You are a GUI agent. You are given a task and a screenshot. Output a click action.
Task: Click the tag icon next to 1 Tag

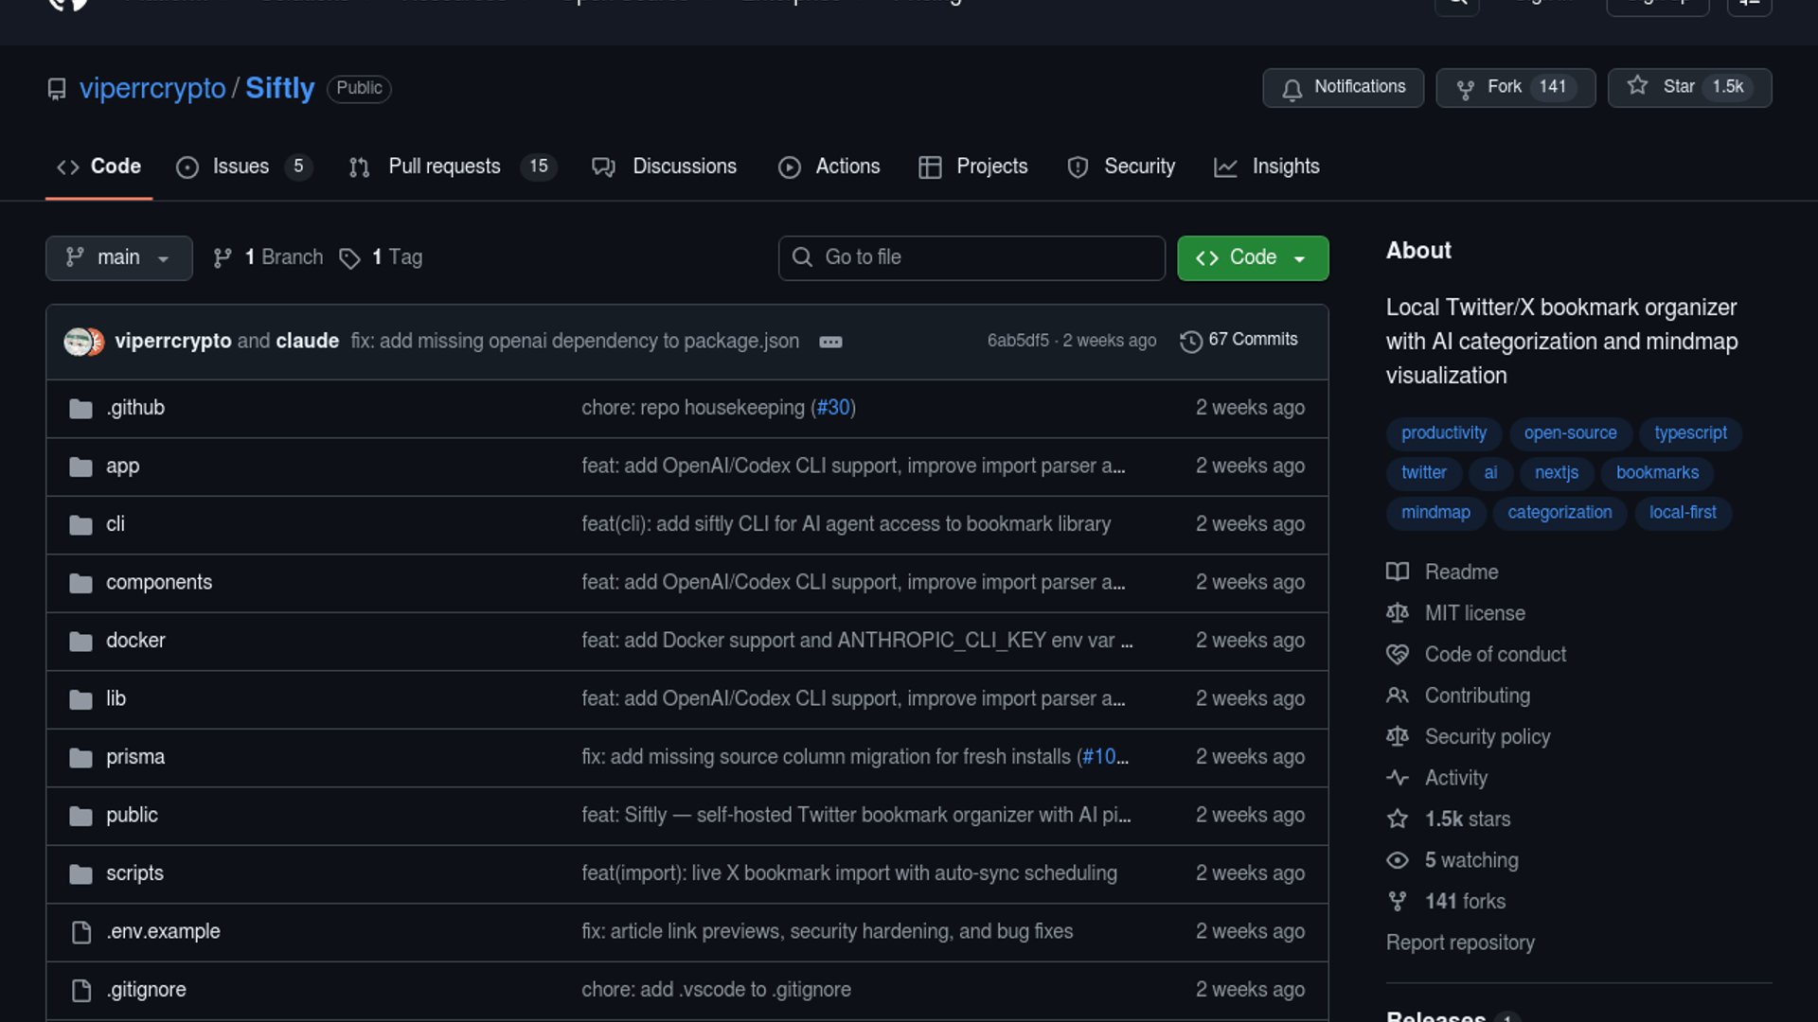[349, 258]
